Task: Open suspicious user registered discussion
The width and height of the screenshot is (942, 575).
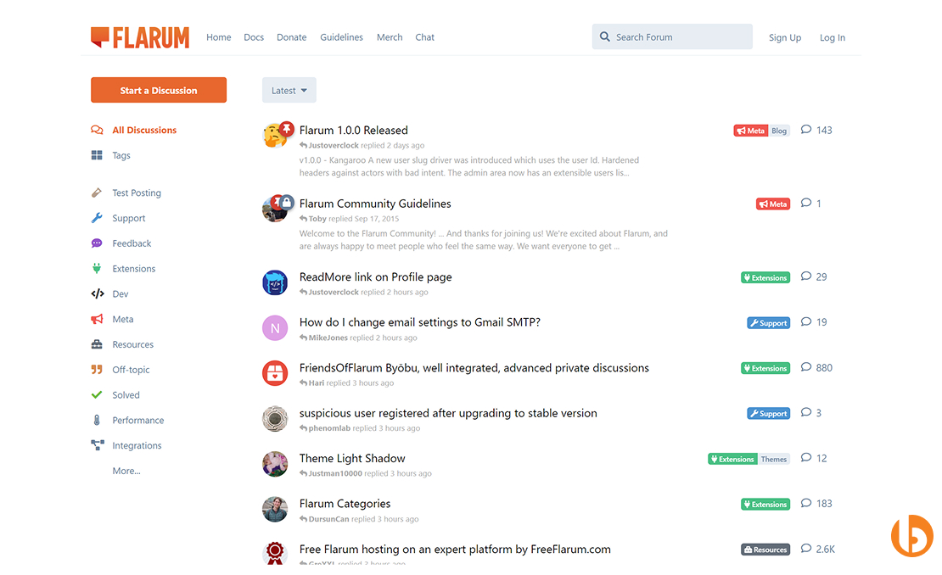Action: pyautogui.click(x=448, y=413)
